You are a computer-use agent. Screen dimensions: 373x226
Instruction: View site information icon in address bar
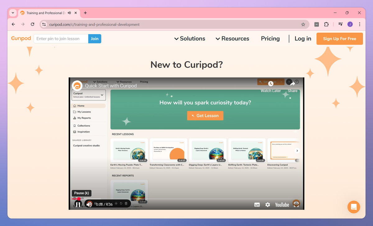pyautogui.click(x=44, y=24)
